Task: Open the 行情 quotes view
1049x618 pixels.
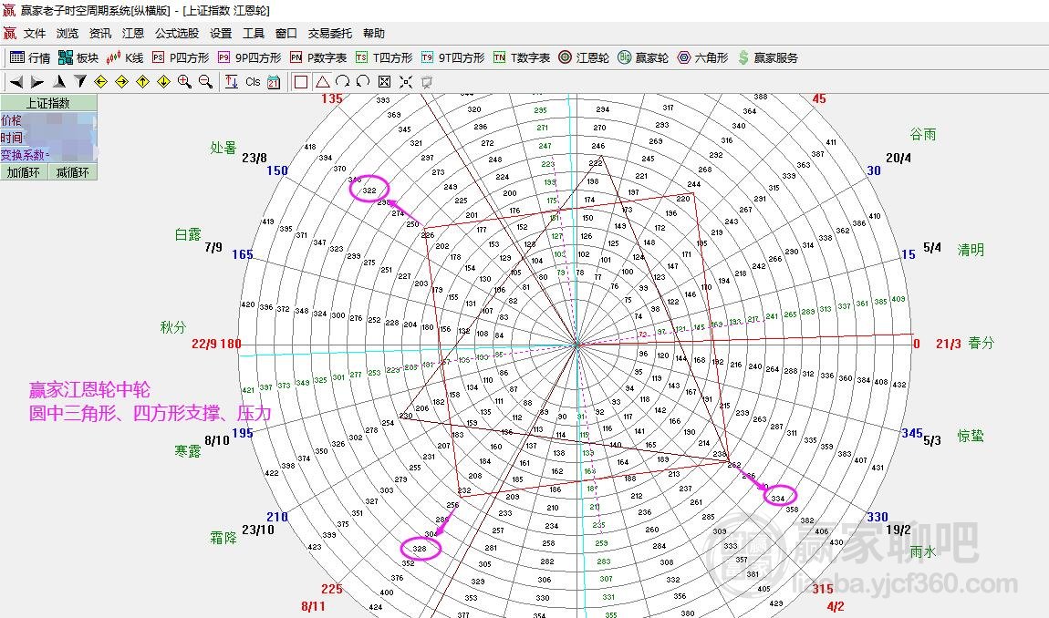Action: click(x=30, y=58)
